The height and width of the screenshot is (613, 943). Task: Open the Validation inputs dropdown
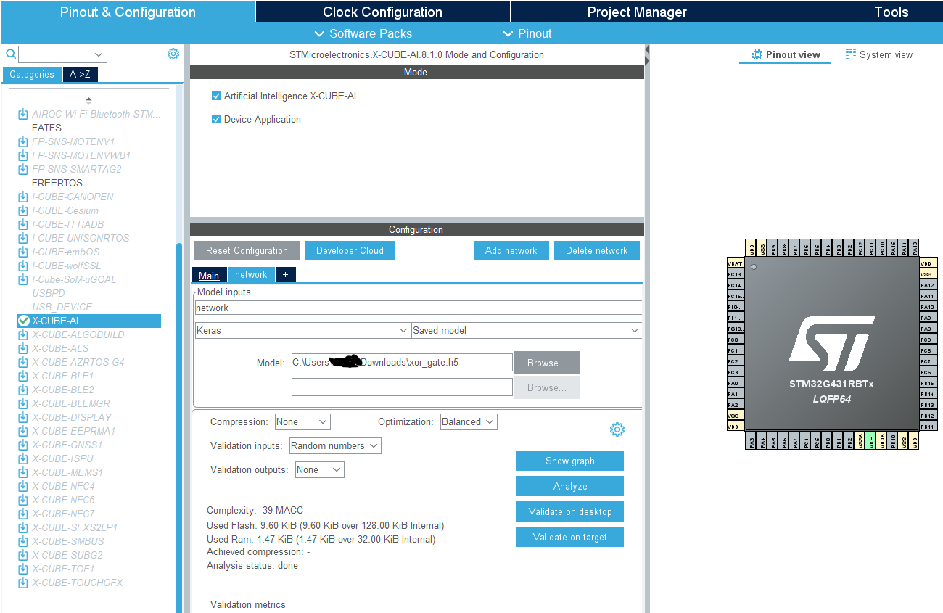335,445
